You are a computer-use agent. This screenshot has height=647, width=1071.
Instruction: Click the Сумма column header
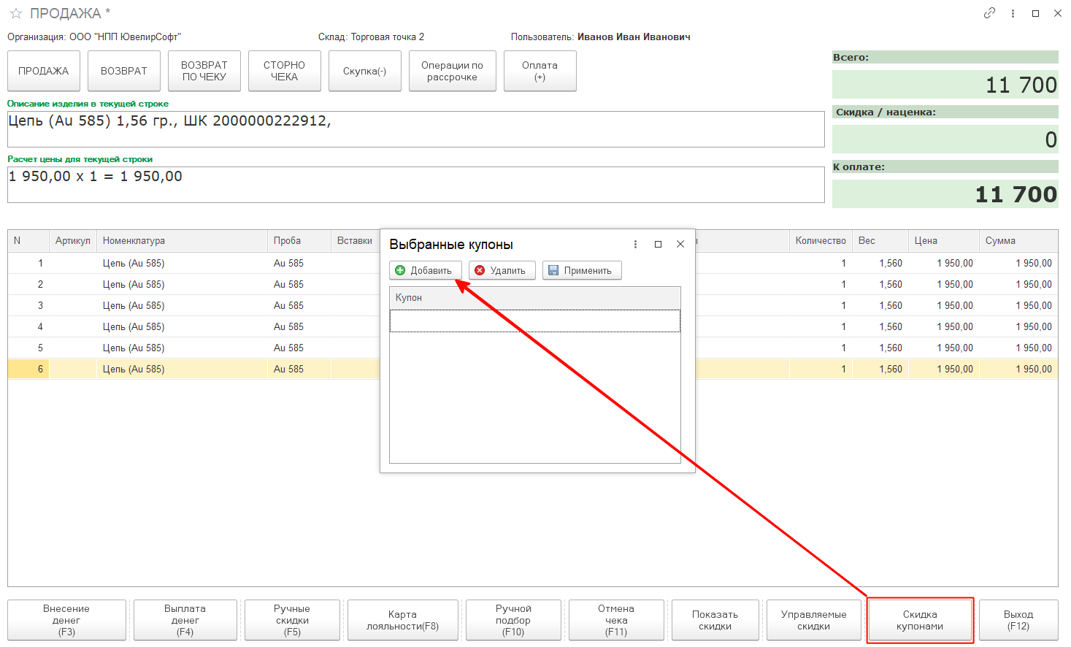(1018, 241)
